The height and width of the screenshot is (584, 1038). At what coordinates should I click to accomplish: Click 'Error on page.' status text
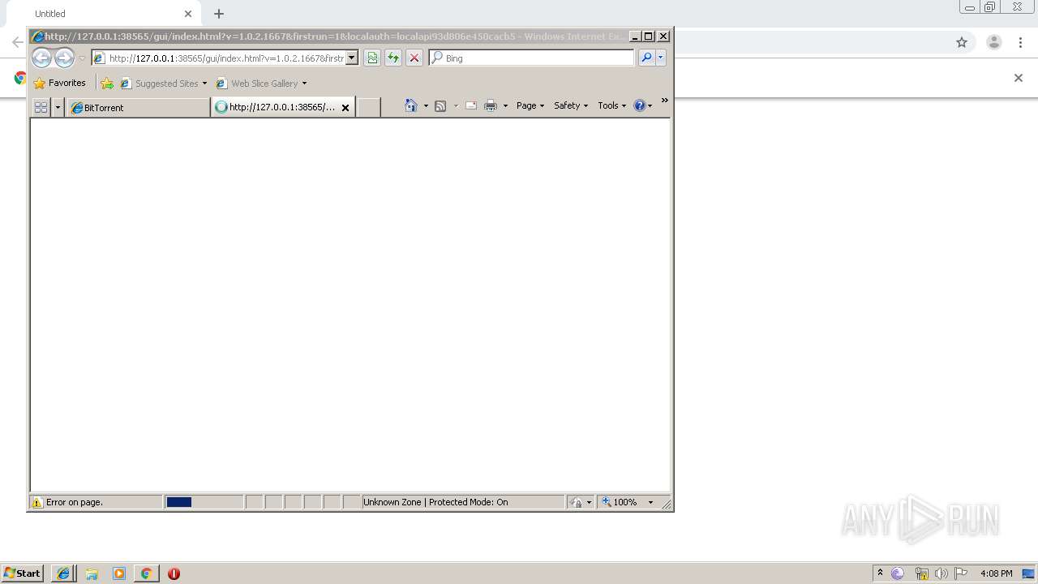click(x=75, y=502)
